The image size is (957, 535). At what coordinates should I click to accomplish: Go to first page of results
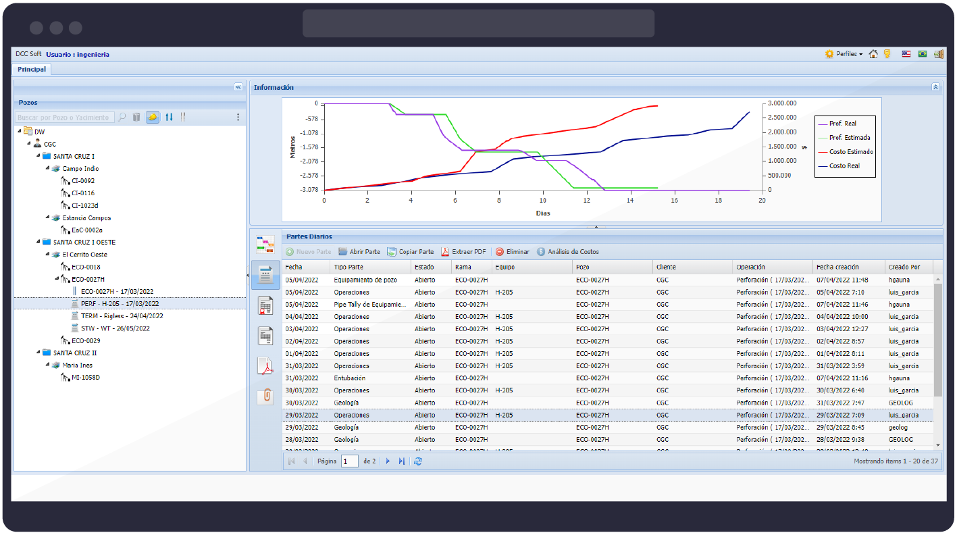coord(291,461)
